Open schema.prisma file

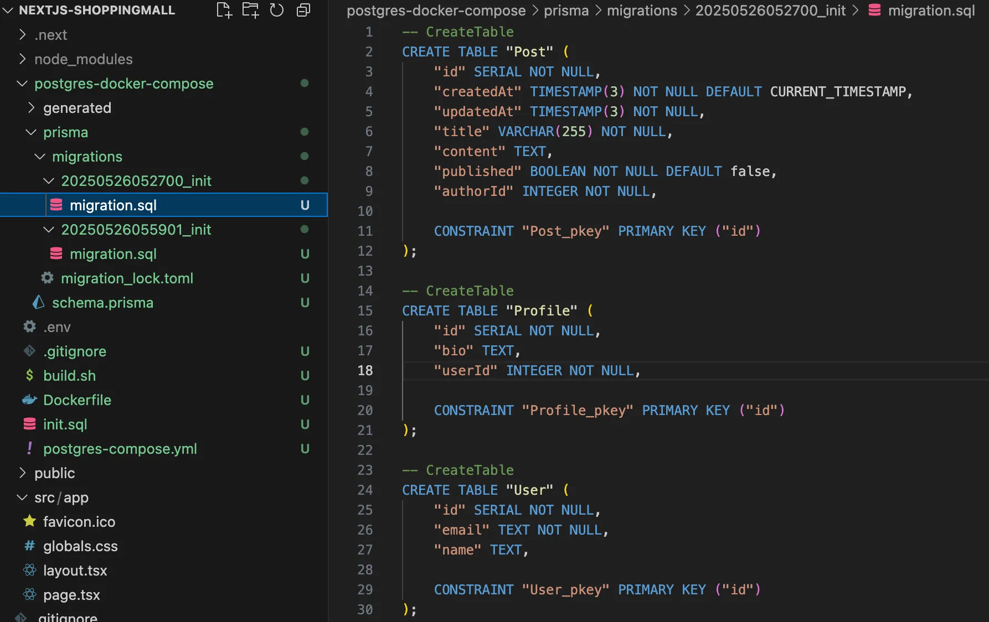coord(102,303)
